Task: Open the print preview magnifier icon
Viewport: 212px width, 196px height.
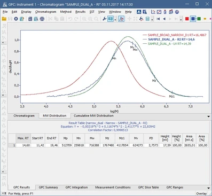Action: tap(36, 19)
